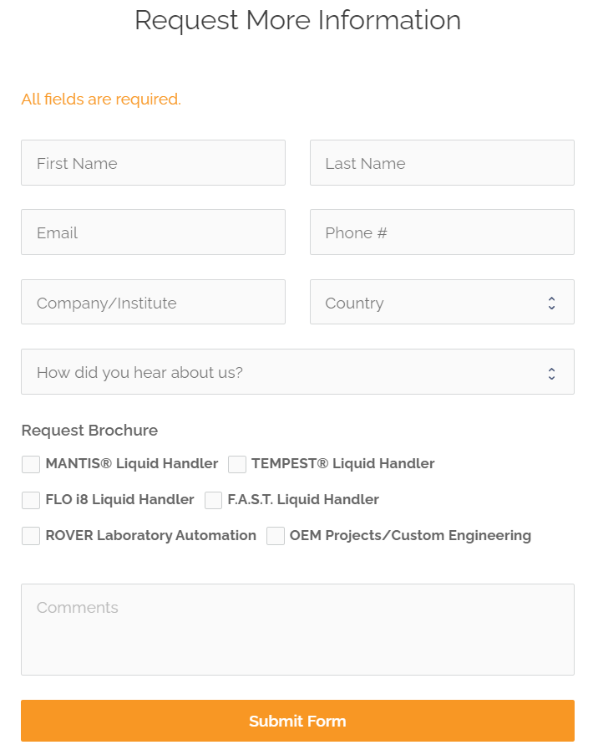Screen dimensions: 593x755
Task: Click the 'All fields are required.' notice
Action: (101, 99)
